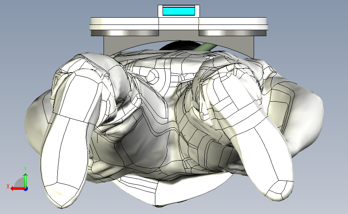The height and width of the screenshot is (214, 348).
Task: Select the green rod behind the arch
Action: [x=205, y=47]
